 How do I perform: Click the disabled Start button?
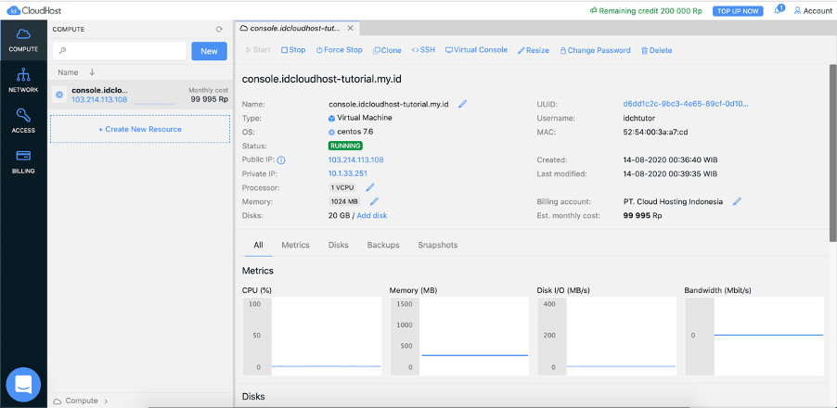pos(258,50)
